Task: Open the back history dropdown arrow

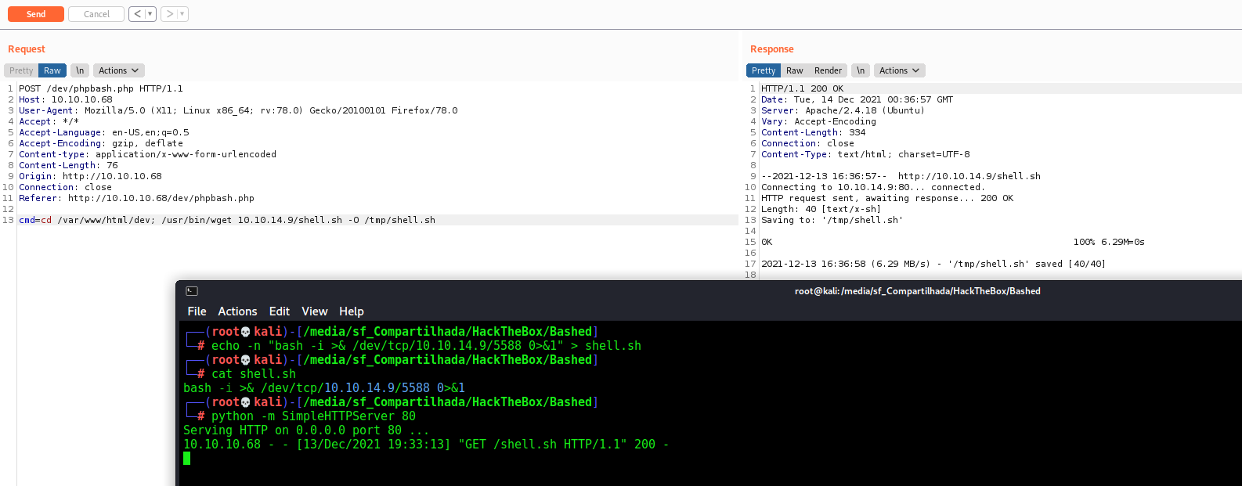Action: [x=150, y=14]
